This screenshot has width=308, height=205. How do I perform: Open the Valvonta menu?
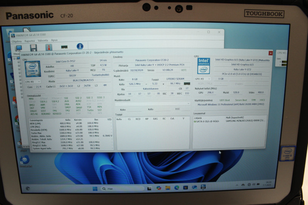click(x=43, y=41)
